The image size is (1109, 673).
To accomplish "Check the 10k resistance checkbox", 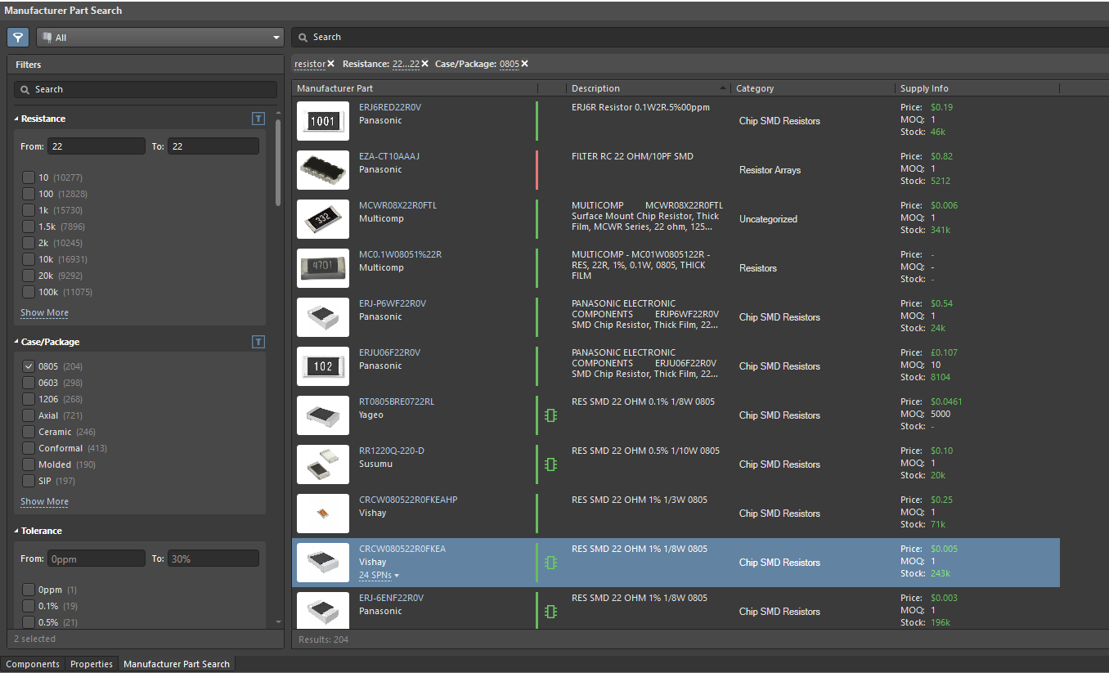I will (x=29, y=259).
